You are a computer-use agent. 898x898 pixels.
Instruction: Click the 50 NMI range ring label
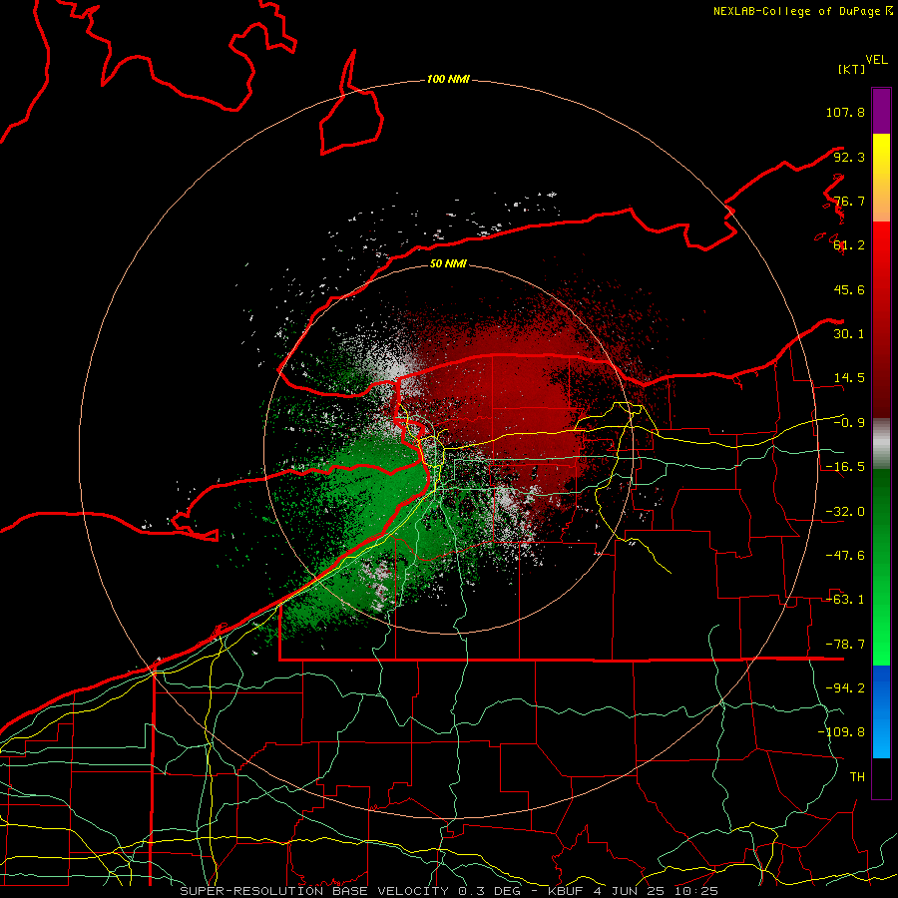tap(448, 263)
